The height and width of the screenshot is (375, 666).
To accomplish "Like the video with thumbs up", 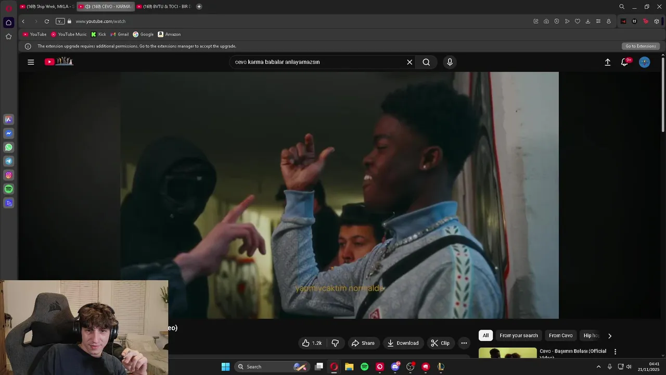I will [312, 343].
